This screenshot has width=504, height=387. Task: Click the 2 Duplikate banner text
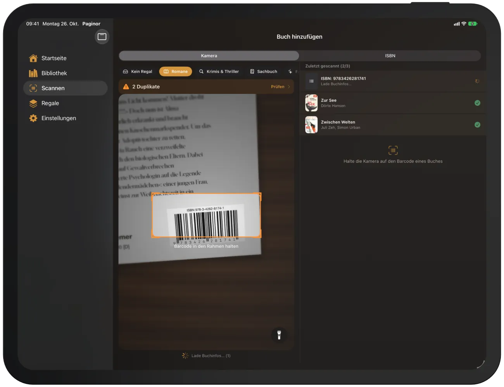coord(146,87)
